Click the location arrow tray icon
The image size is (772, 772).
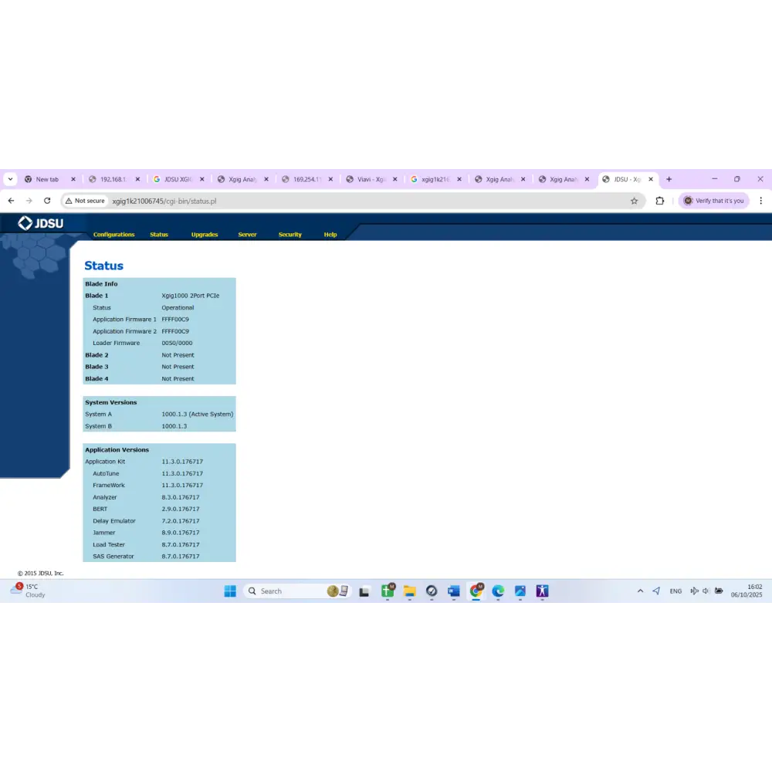pos(656,591)
